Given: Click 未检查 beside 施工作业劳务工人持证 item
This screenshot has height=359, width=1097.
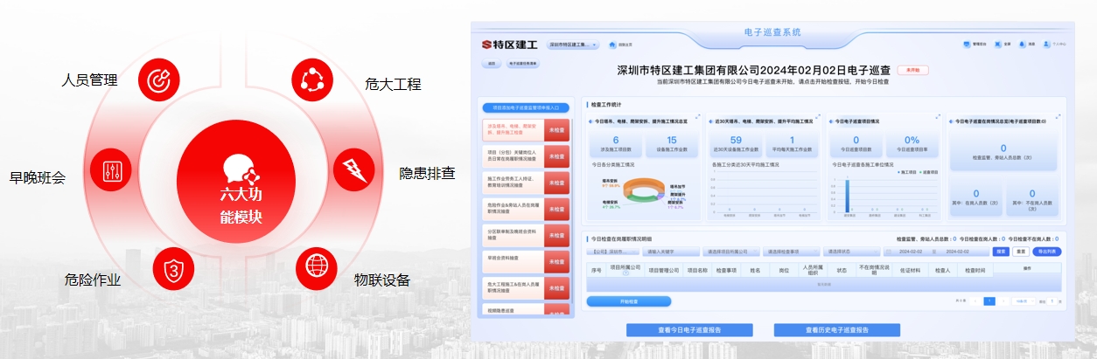Looking at the screenshot, I should pos(556,182).
